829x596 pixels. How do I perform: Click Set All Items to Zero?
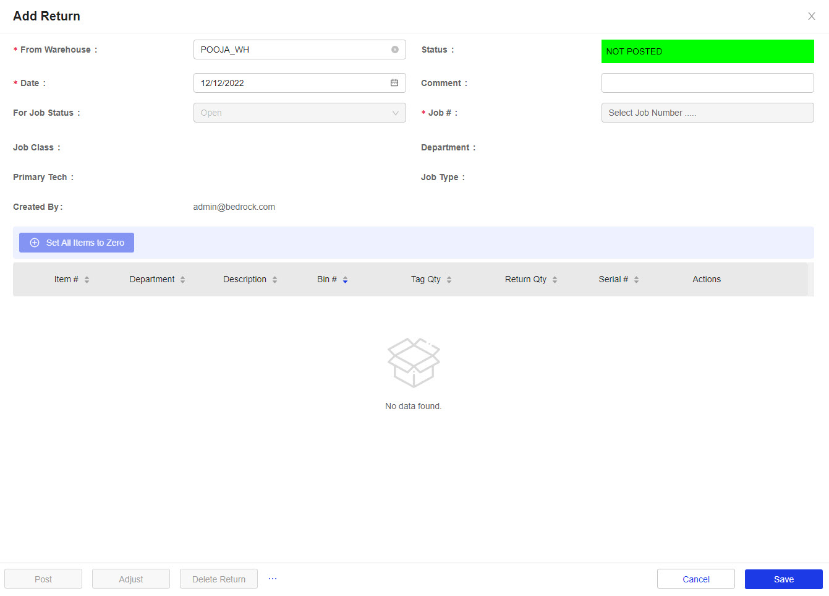77,243
